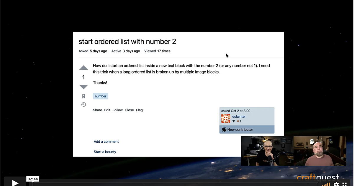Bookmark this question
Viewport: 354px width, 186px height.
tap(83, 96)
